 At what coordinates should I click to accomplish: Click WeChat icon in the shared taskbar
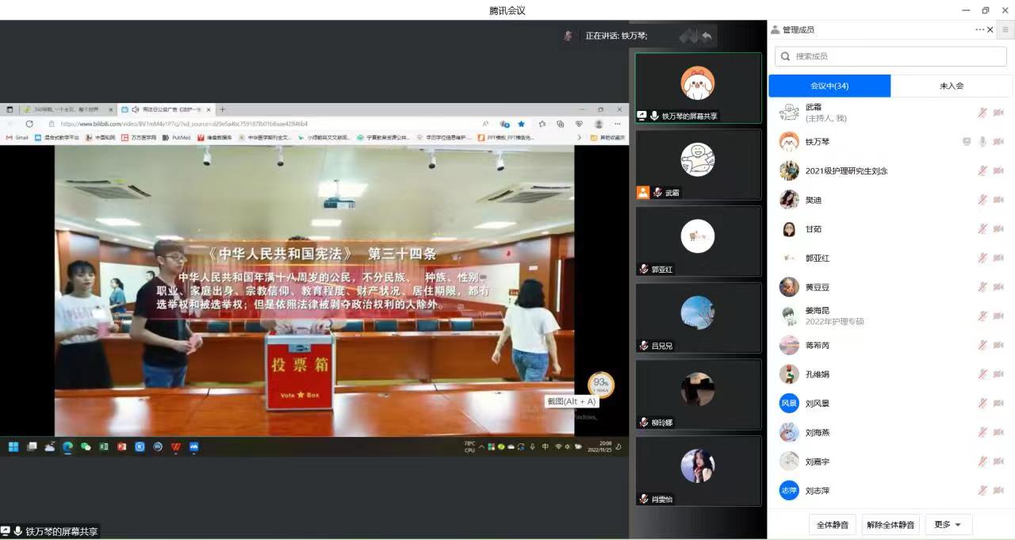coord(86,447)
